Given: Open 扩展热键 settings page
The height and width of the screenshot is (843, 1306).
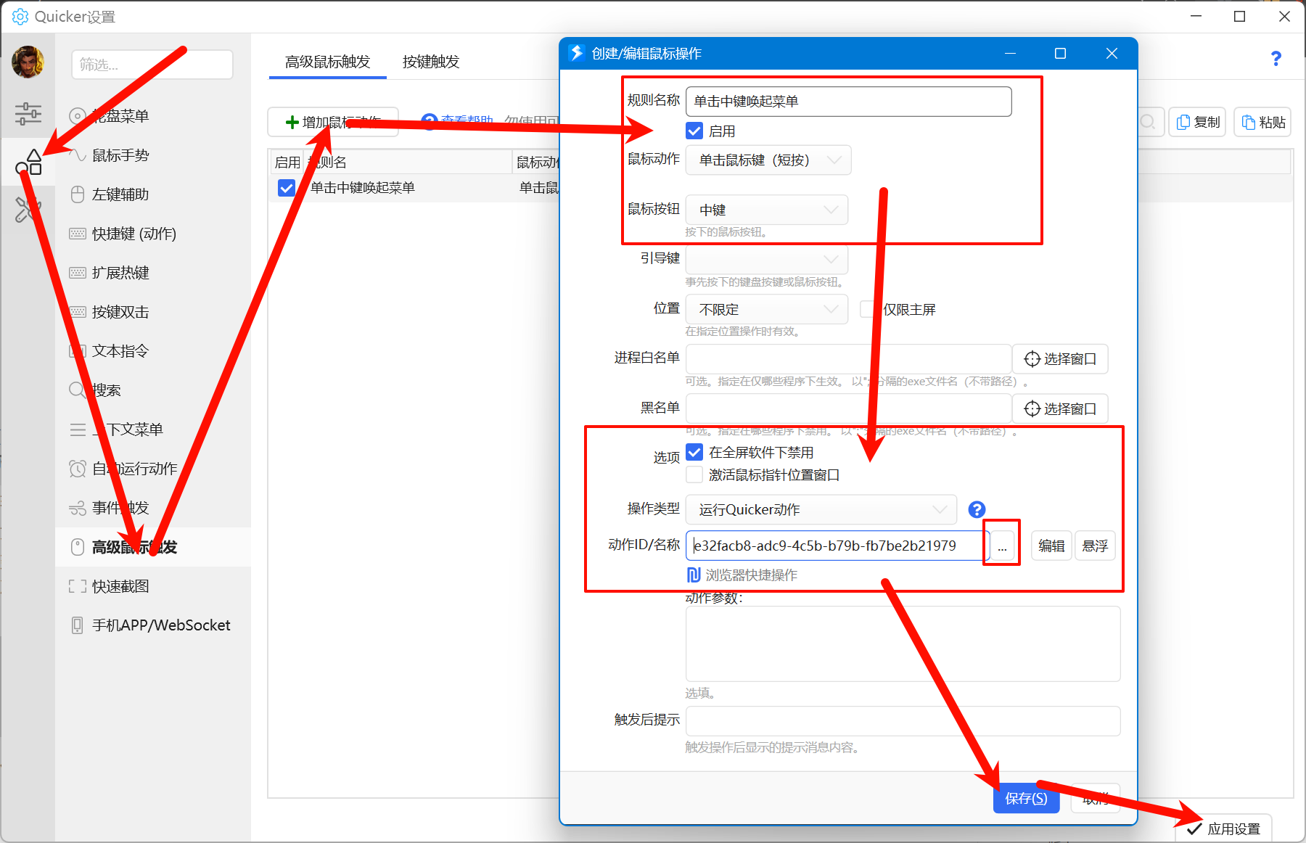Looking at the screenshot, I should (x=120, y=273).
